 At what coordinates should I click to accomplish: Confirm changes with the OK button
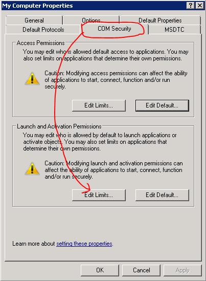pyautogui.click(x=100, y=270)
